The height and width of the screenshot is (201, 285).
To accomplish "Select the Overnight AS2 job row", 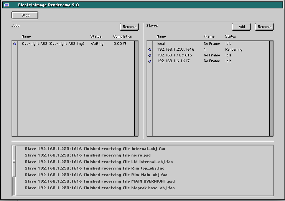I will click(x=53, y=44).
